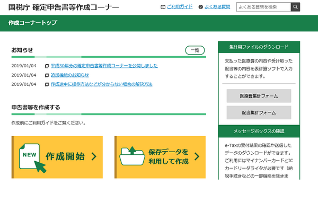Click the メッセージボックスの確認 panel header
Viewport: 318px width, 202px height.
tap(259, 131)
